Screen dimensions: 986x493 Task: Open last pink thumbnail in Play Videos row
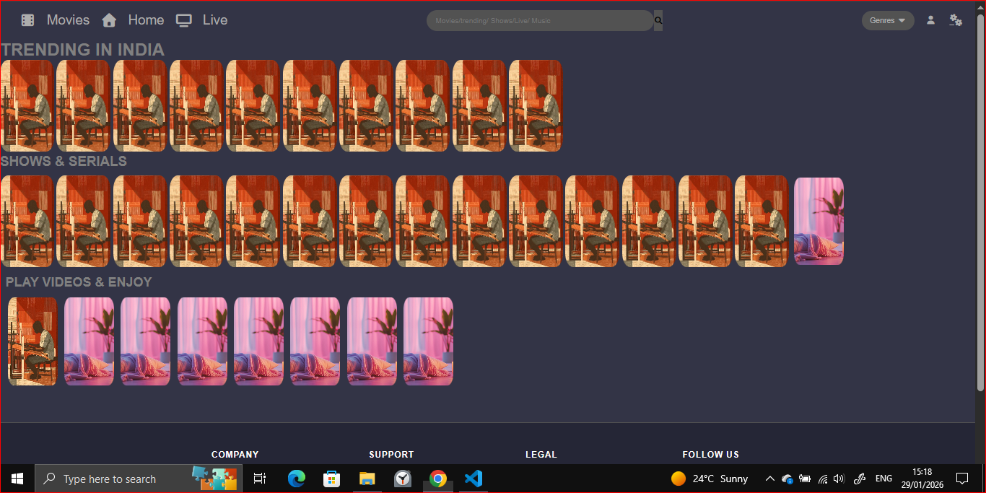pos(428,341)
